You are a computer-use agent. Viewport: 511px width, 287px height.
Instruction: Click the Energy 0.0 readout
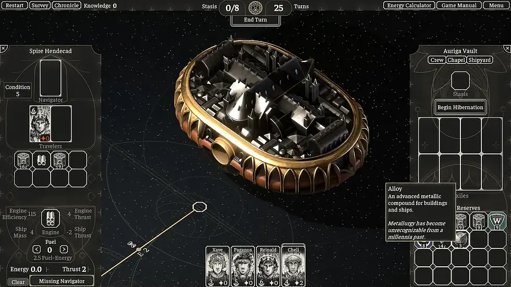coord(26,269)
